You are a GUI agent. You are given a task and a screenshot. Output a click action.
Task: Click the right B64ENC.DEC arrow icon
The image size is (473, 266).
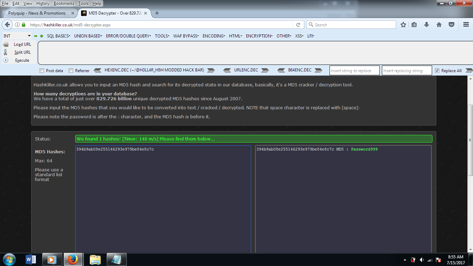point(319,70)
